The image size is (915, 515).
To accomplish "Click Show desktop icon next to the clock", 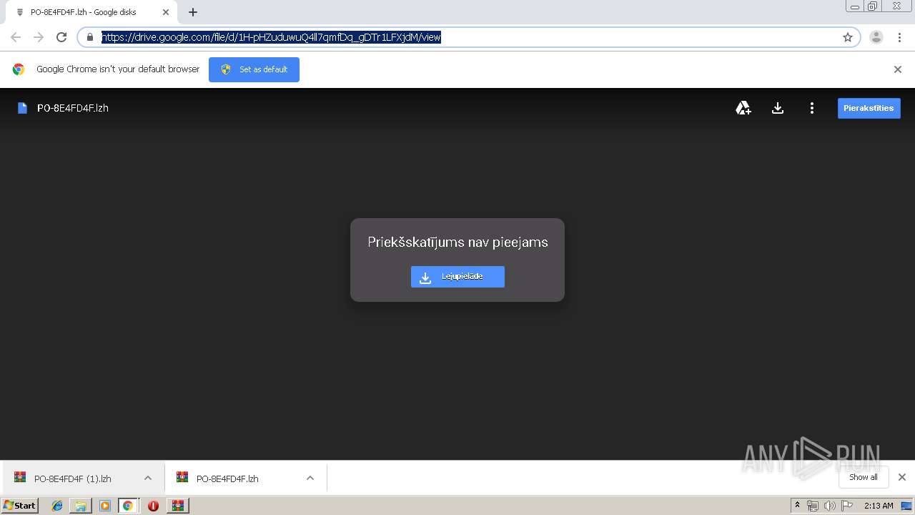I will [x=906, y=506].
